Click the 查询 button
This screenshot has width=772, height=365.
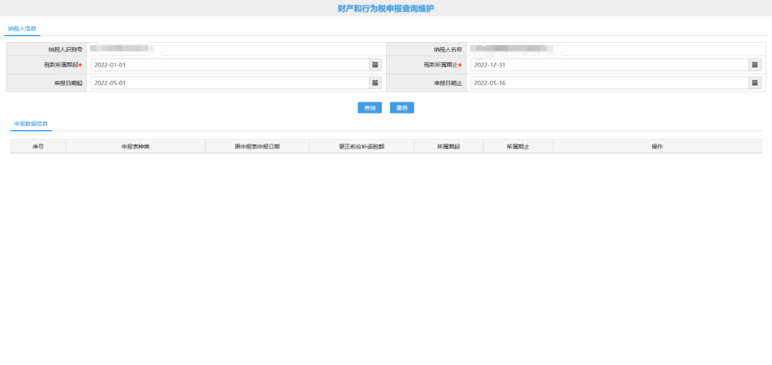pyautogui.click(x=370, y=108)
